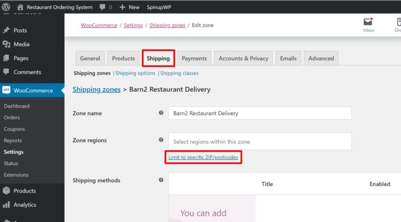401x222 pixels.
Task: Click the Enabled column header
Action: pos(379,184)
